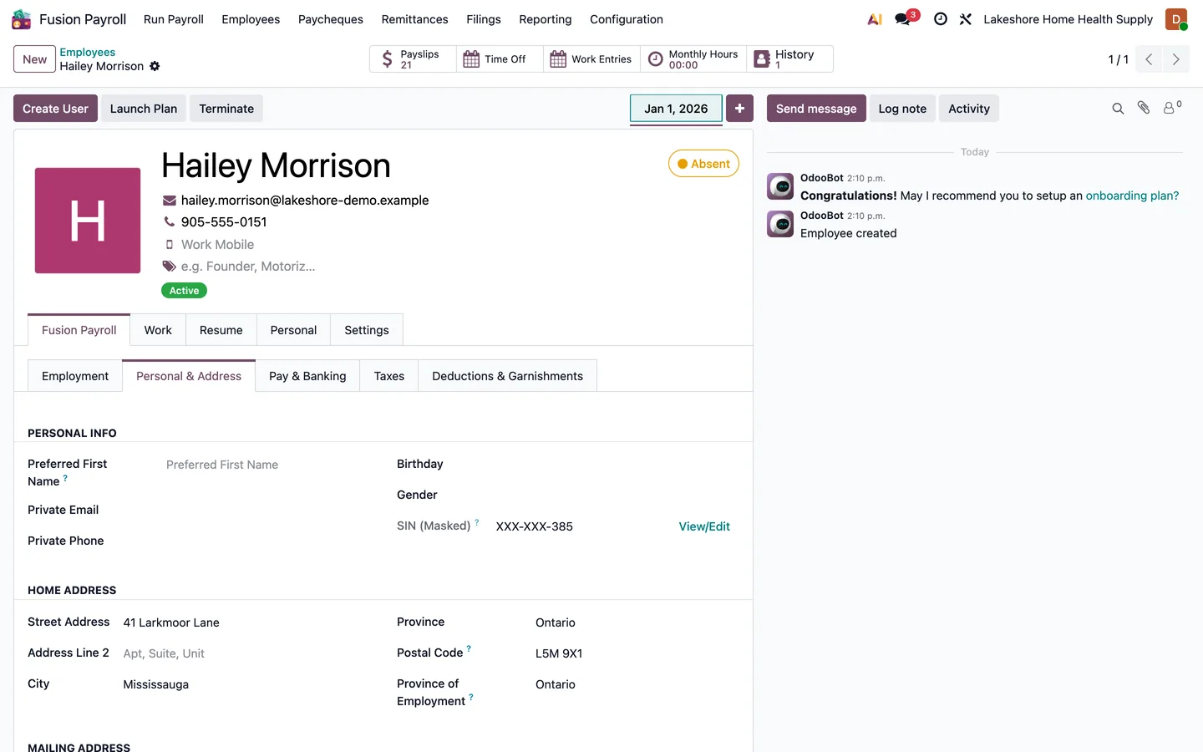Open Monthly Hours clock button
The height and width of the screenshot is (752, 1203).
pos(693,59)
